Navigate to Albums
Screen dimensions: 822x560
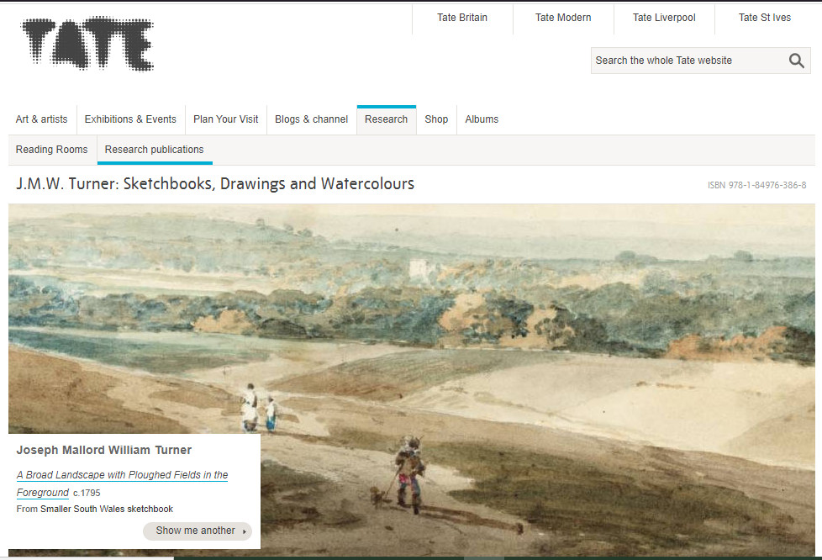482,119
